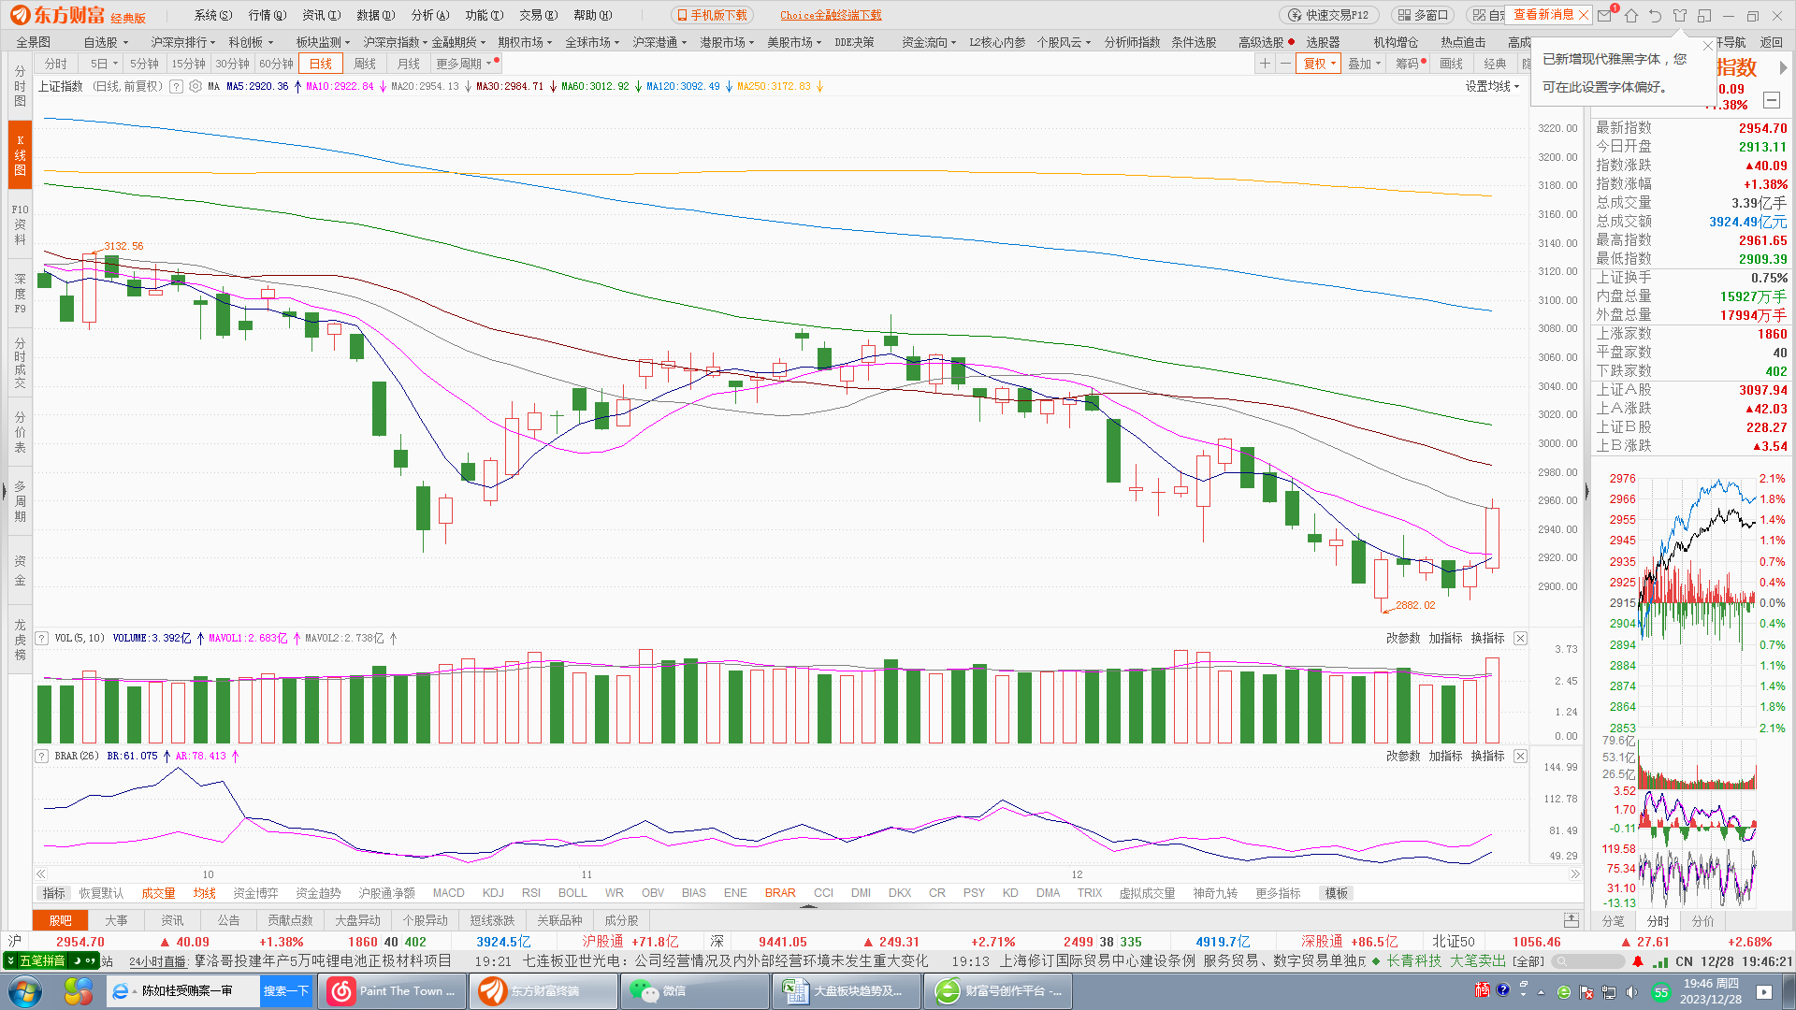This screenshot has width=1796, height=1010.
Task: Switch to the 月线 monthly tab
Action: coord(409,64)
